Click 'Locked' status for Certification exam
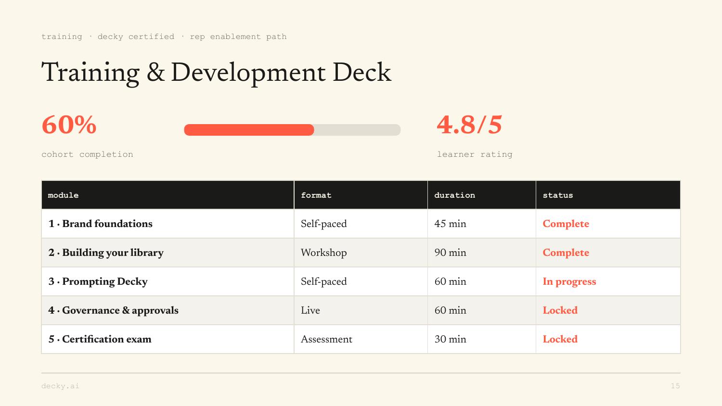 pos(608,339)
